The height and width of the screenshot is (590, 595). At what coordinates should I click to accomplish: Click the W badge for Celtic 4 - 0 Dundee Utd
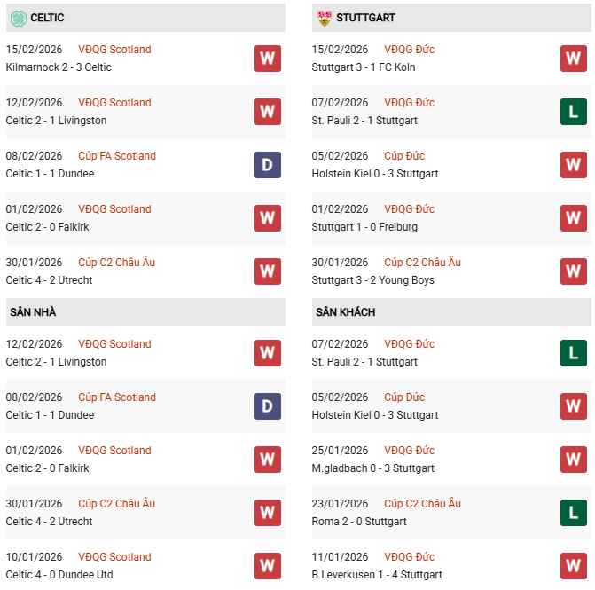click(267, 566)
